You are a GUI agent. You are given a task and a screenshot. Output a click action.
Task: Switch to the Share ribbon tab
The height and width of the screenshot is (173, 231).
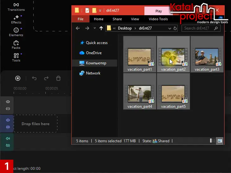(117, 19)
